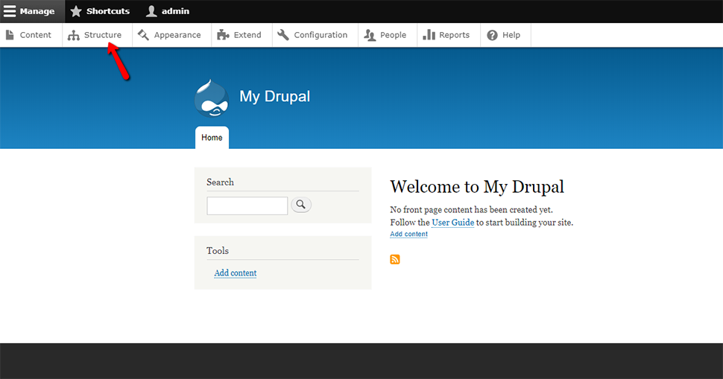This screenshot has height=379, width=723.
Task: Go to Content label in menu
Action: [36, 35]
